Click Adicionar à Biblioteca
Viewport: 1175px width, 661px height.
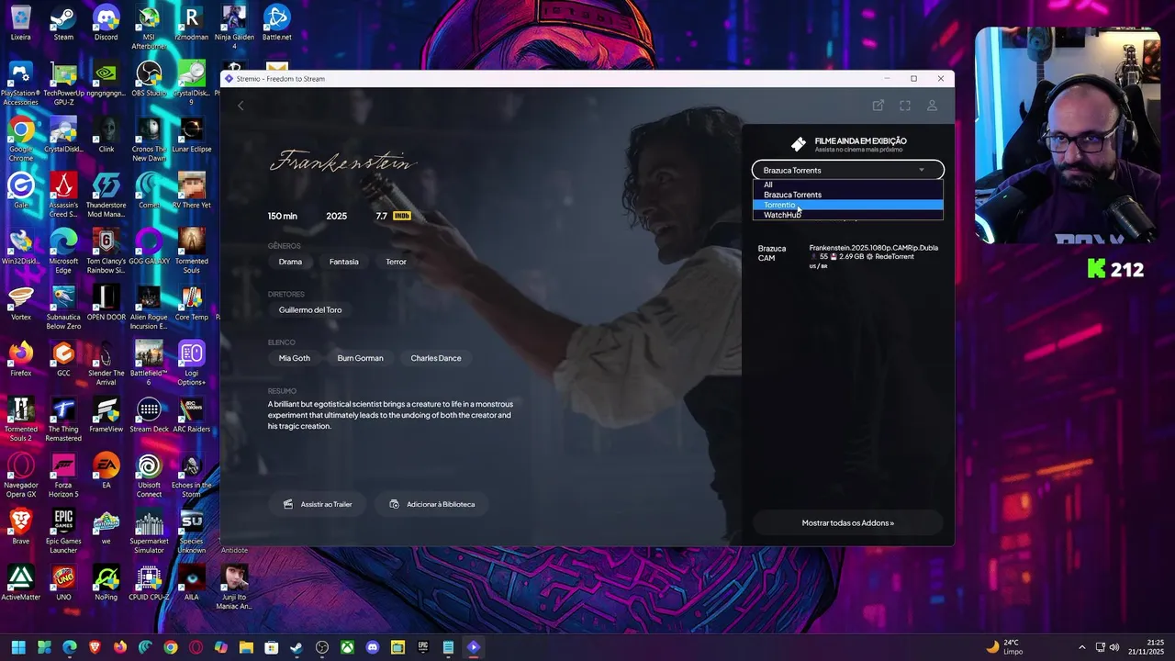(x=432, y=504)
